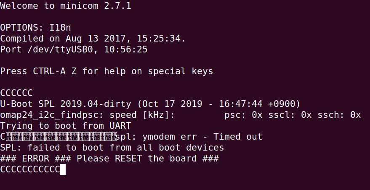Click the "Trying to boot from UART" line
The width and height of the screenshot is (370, 190).
(66, 126)
